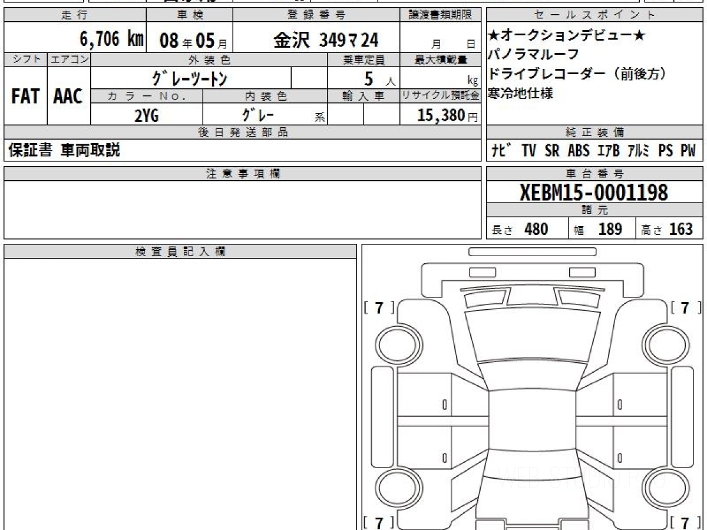Select the AAC air conditioner value

(68, 97)
